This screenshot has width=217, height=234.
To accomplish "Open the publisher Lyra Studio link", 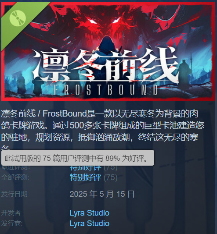I will point(90,223).
